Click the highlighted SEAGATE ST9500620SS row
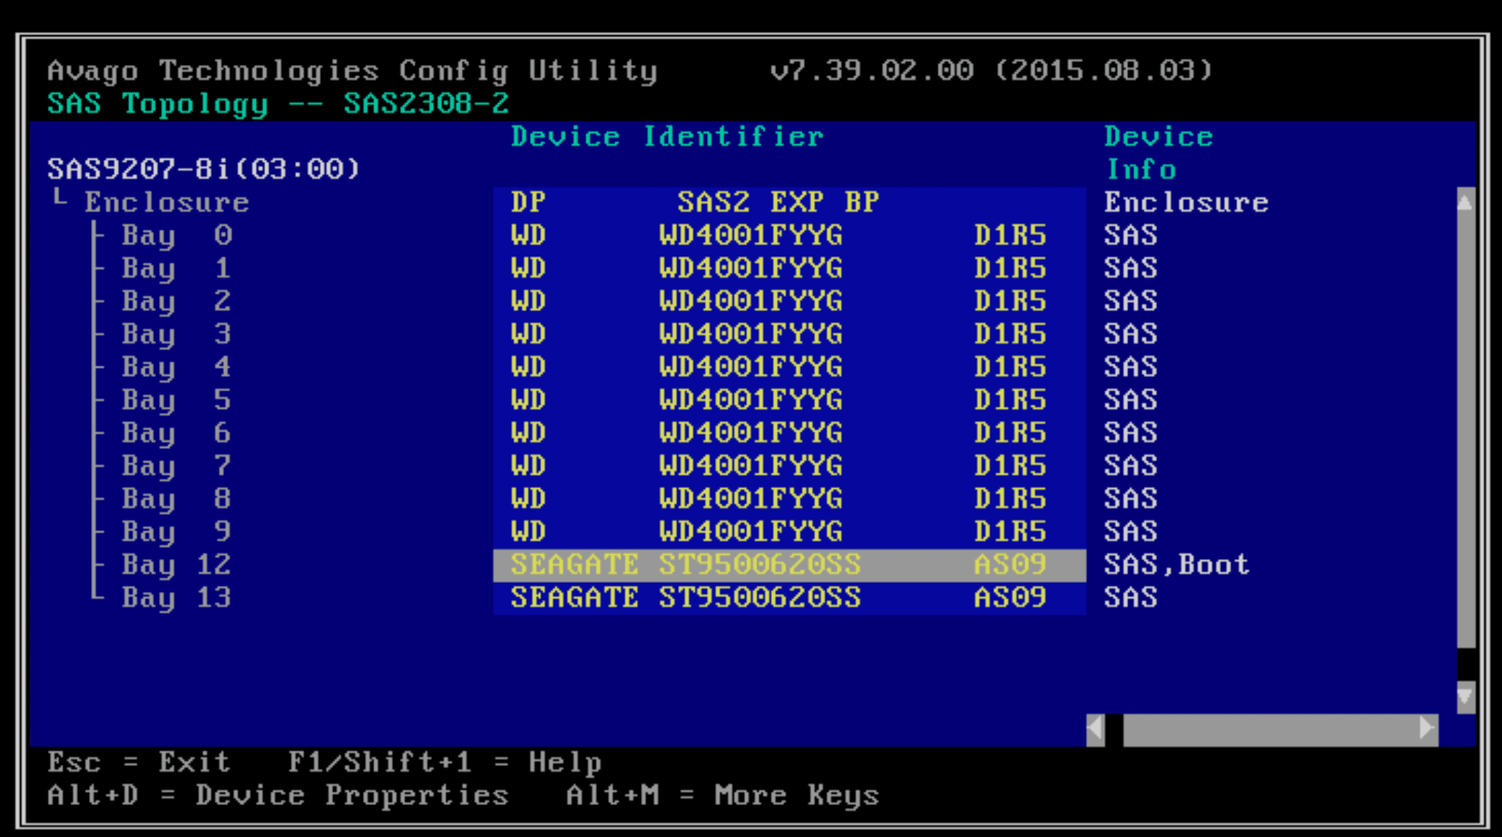The image size is (1502, 837). point(789,565)
